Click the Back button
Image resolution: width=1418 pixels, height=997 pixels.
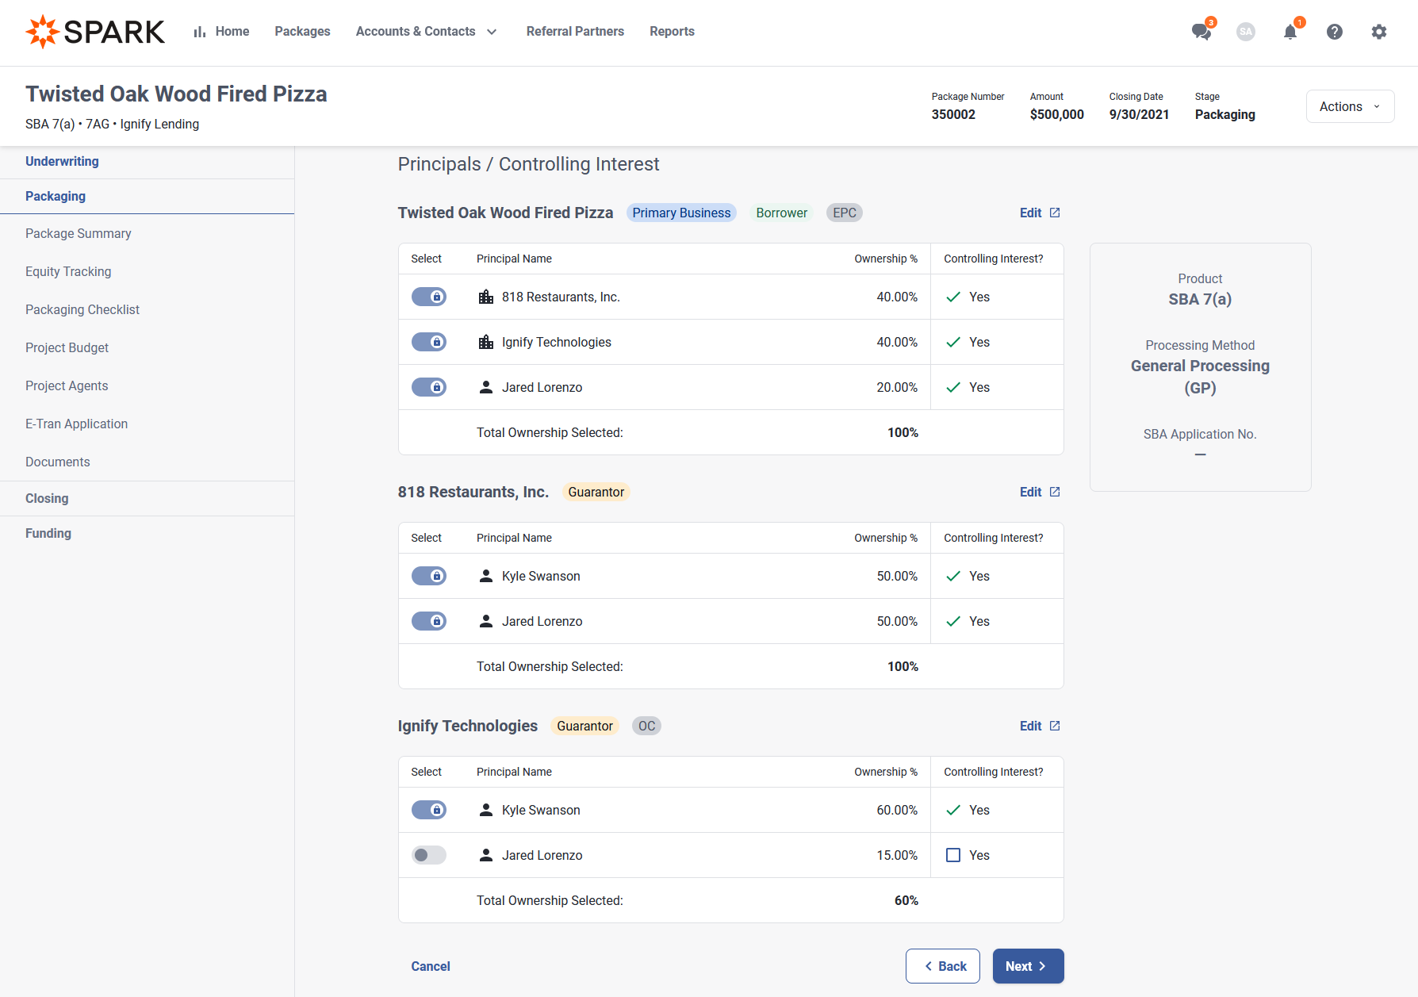[x=943, y=966]
